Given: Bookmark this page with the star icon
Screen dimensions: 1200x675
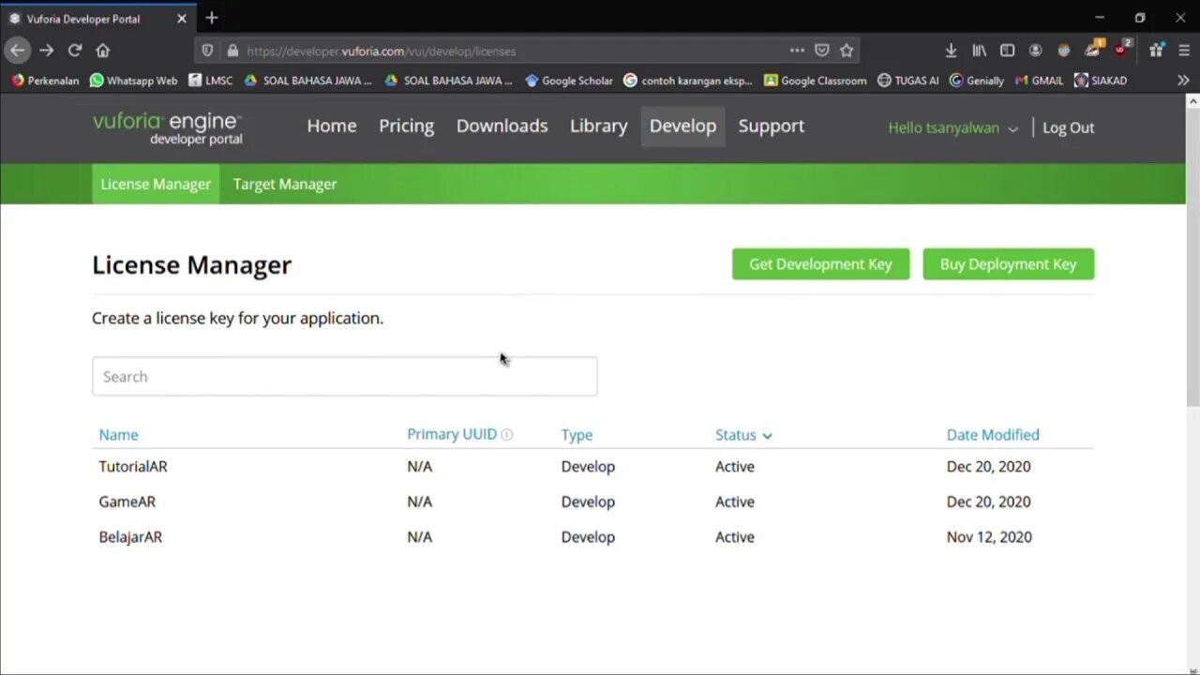Looking at the screenshot, I should tap(847, 51).
